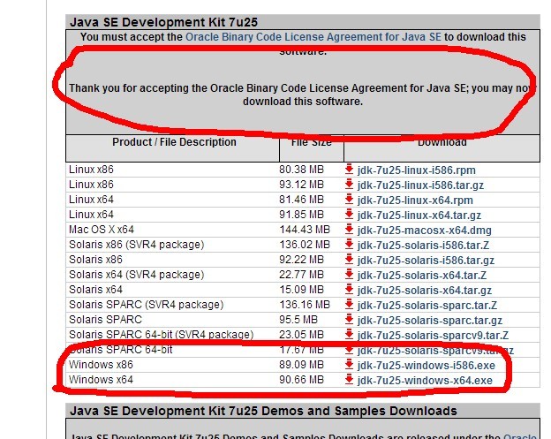This screenshot has height=439, width=551.
Task: Click download arrow icon for jdk-7u25-solaris-sparc.tar.Z
Action: click(x=349, y=305)
